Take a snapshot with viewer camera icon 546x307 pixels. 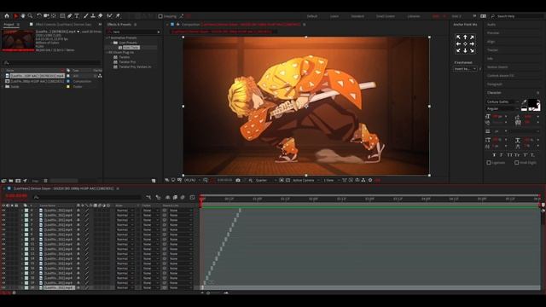click(238, 180)
